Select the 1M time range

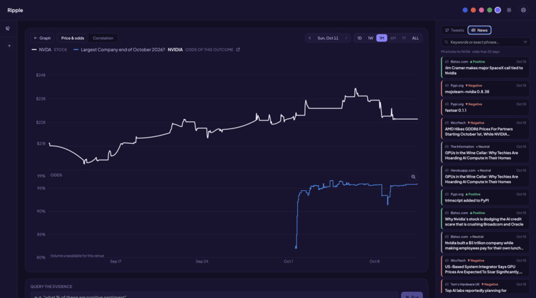point(382,38)
